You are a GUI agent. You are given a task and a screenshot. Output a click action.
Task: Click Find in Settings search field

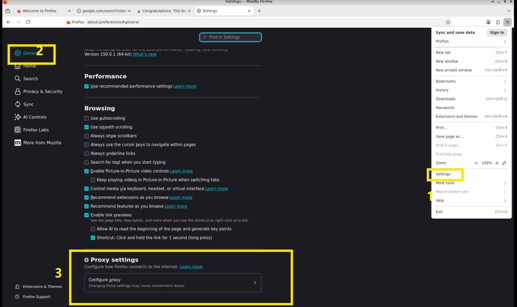230,37
